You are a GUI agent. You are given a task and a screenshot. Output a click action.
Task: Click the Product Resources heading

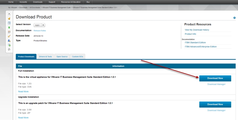tap(198, 24)
